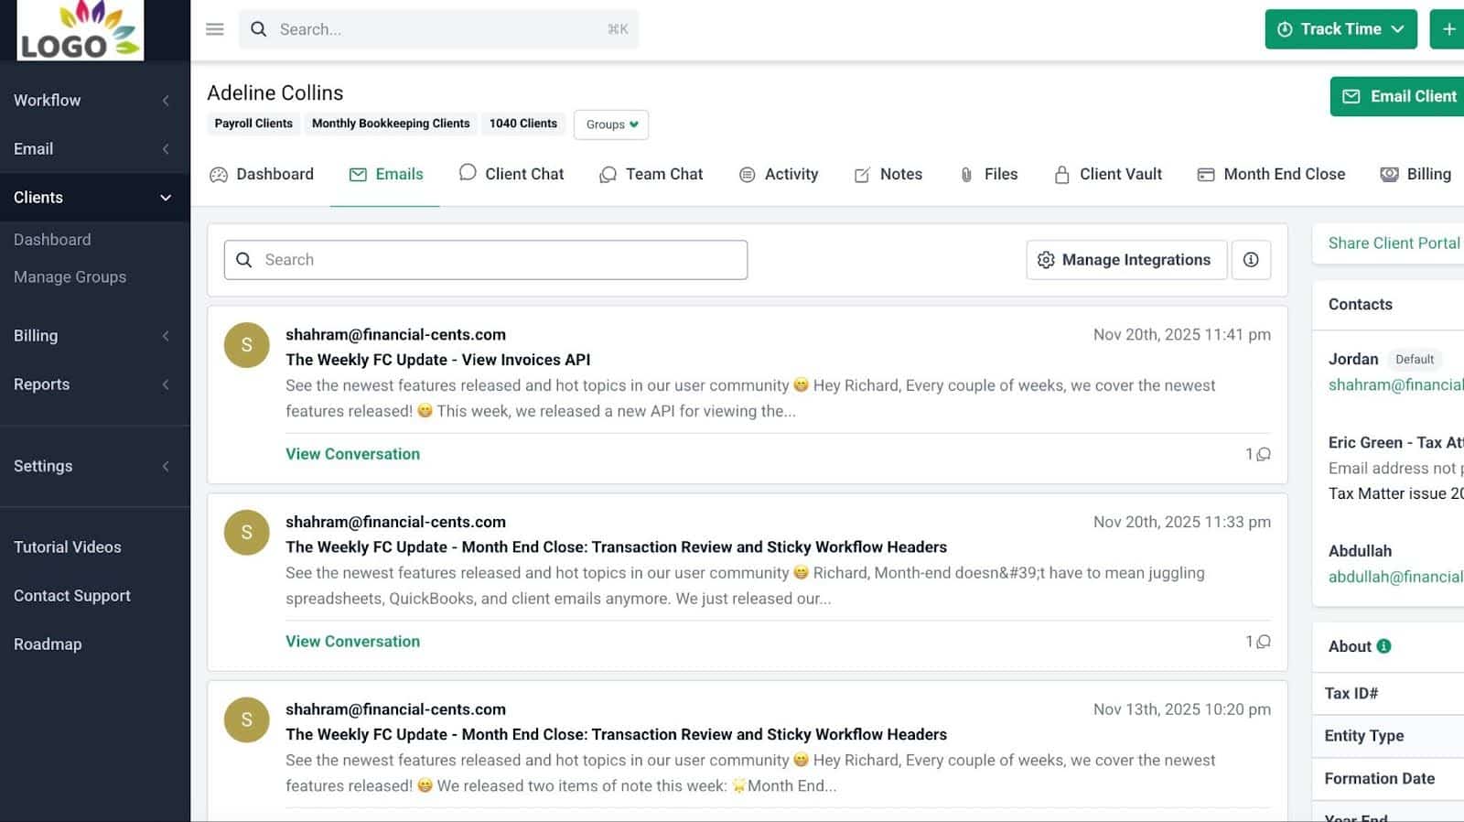The image size is (1464, 822).
Task: Click the email list Search field
Action: click(486, 260)
